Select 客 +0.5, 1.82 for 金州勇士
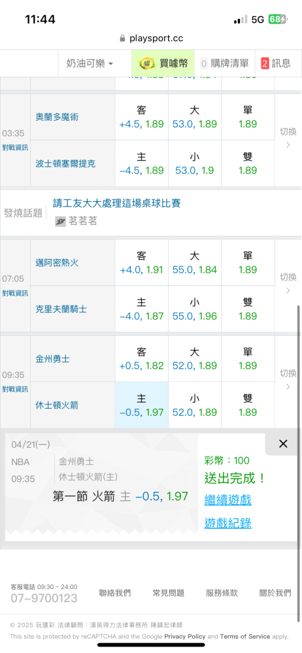Viewport: 302px width, 653px height. pyautogui.click(x=142, y=358)
